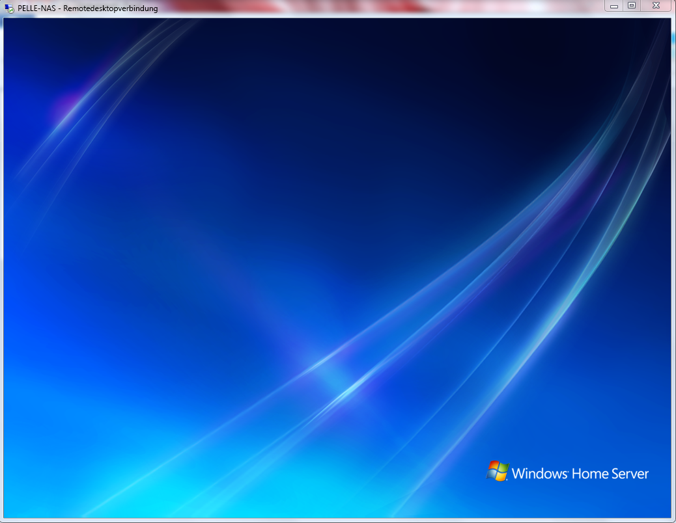Close the PELLE-NAS Remotedesktopverbindung window
The height and width of the screenshot is (523, 676).
coord(656,6)
